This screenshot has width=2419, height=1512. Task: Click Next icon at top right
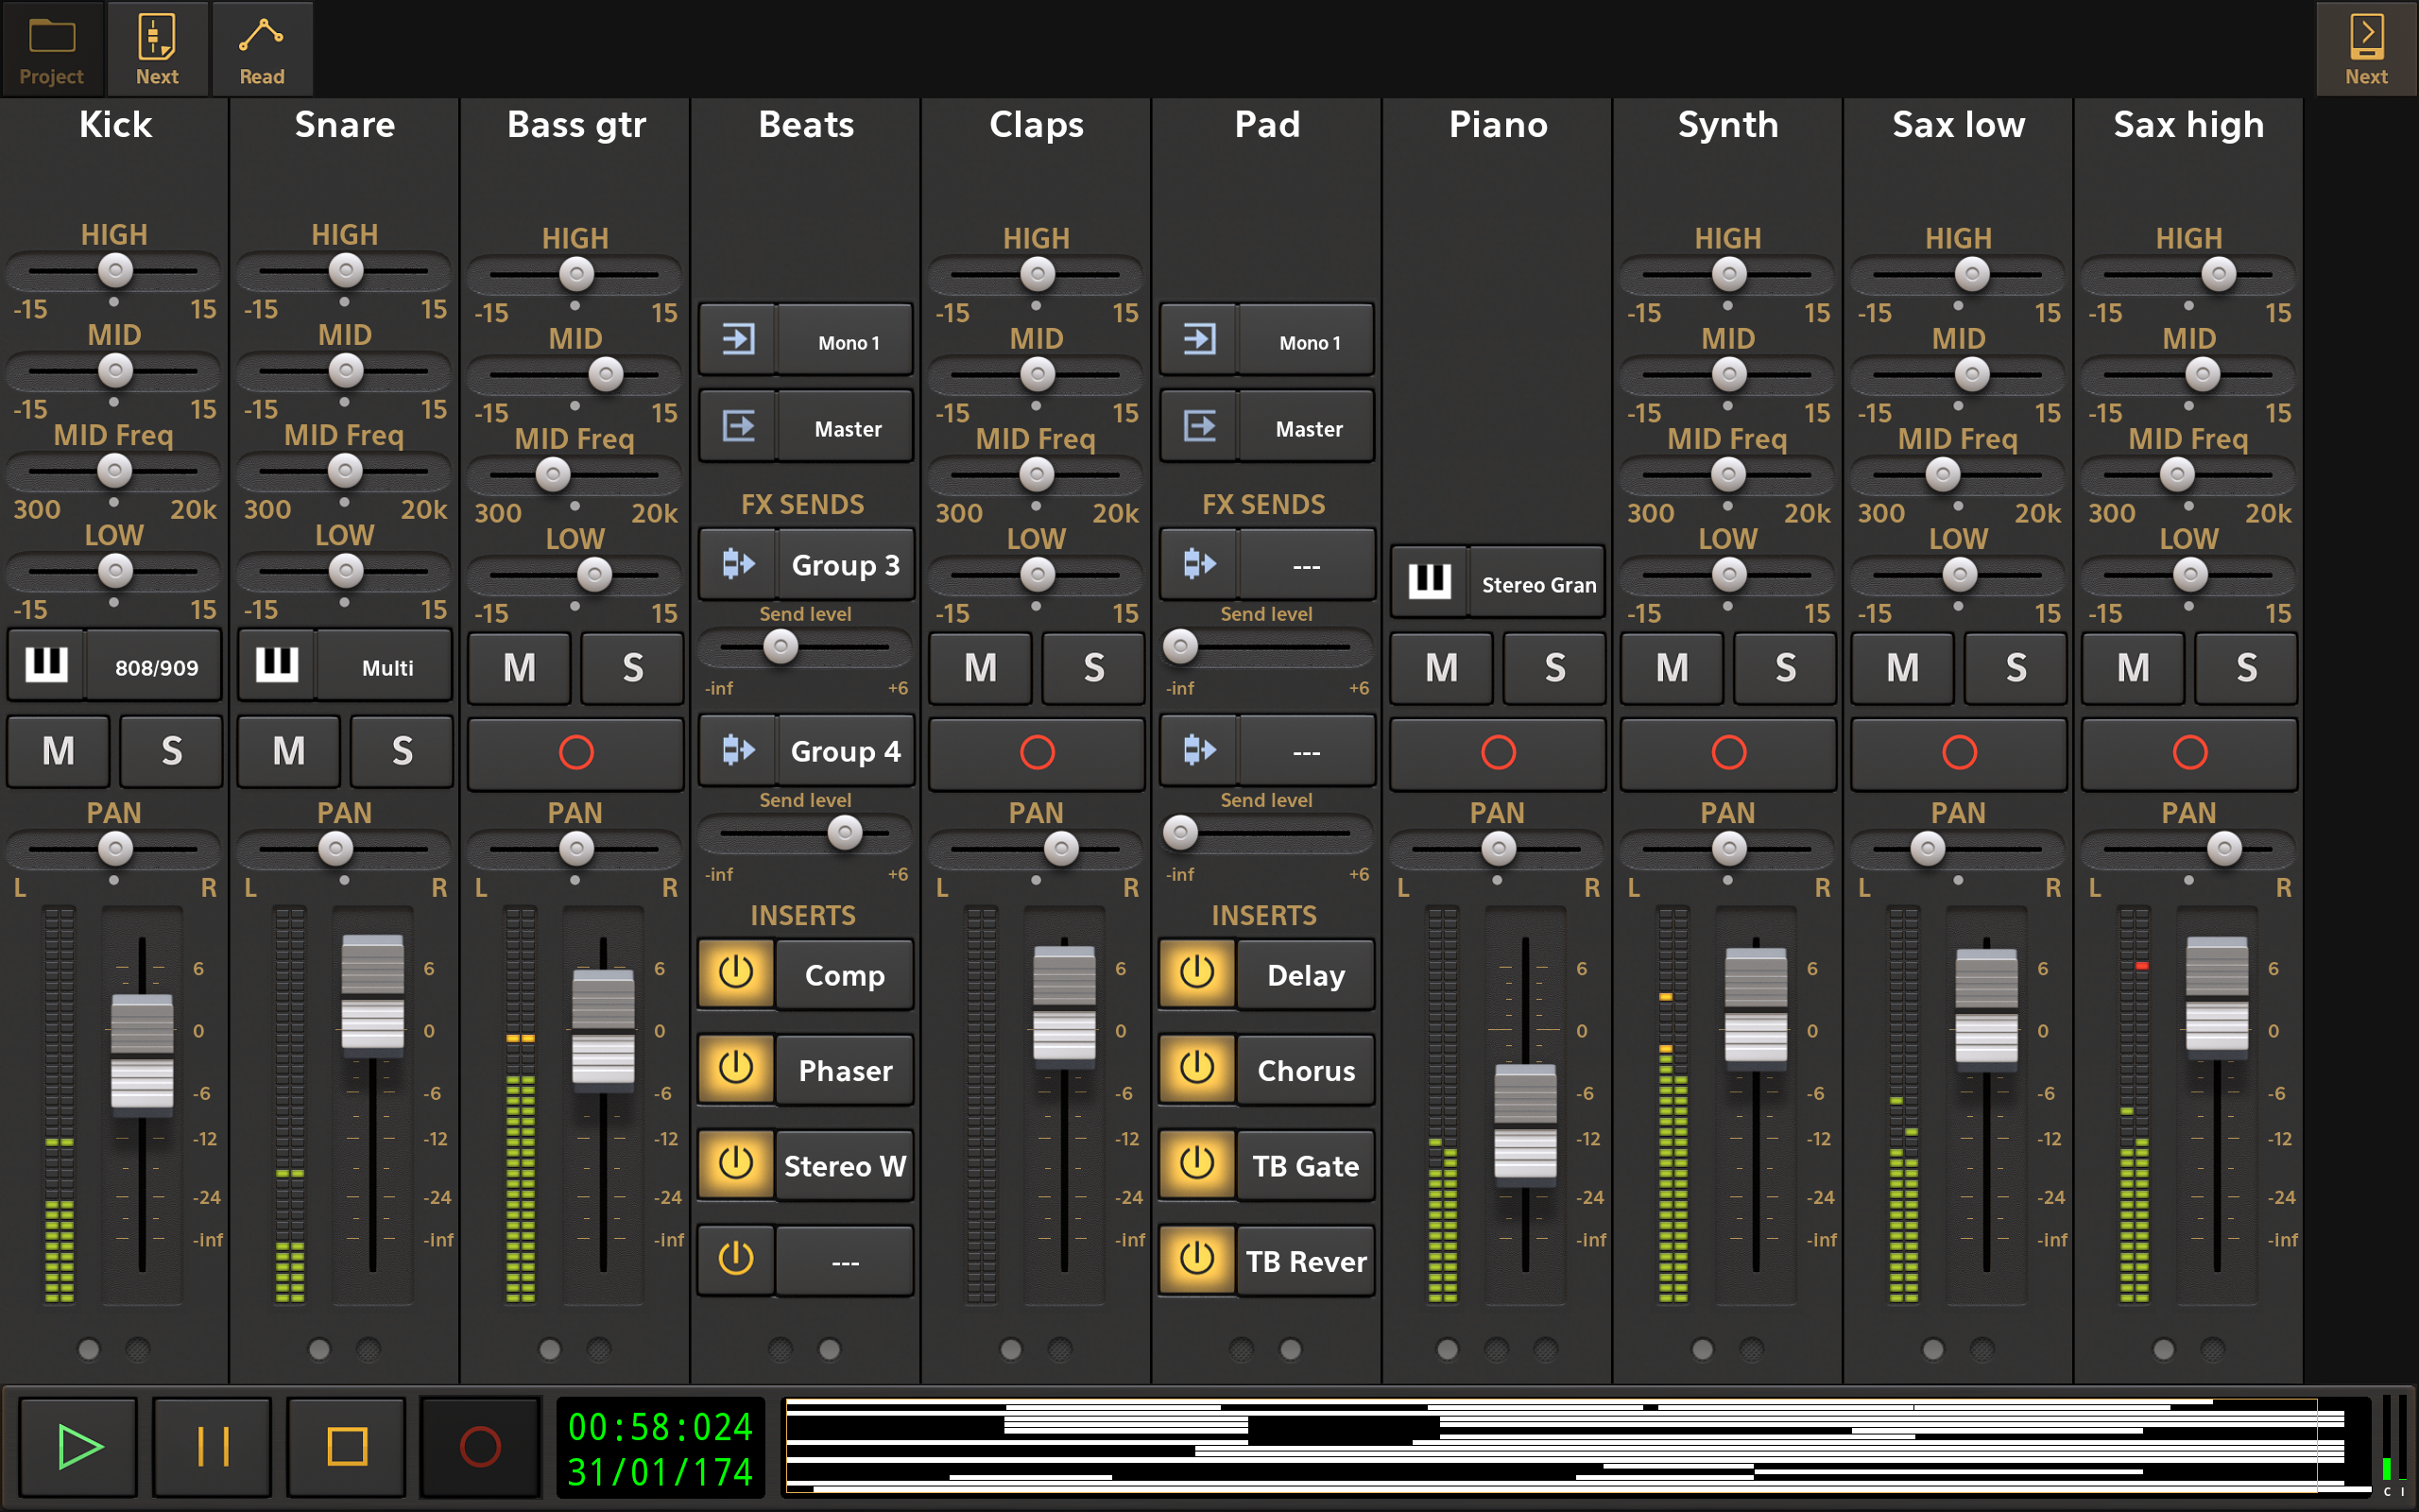(2366, 48)
